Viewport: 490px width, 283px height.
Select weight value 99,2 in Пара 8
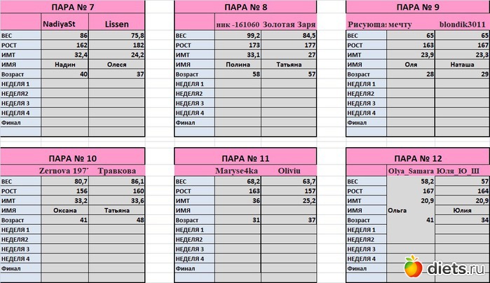click(x=240, y=34)
